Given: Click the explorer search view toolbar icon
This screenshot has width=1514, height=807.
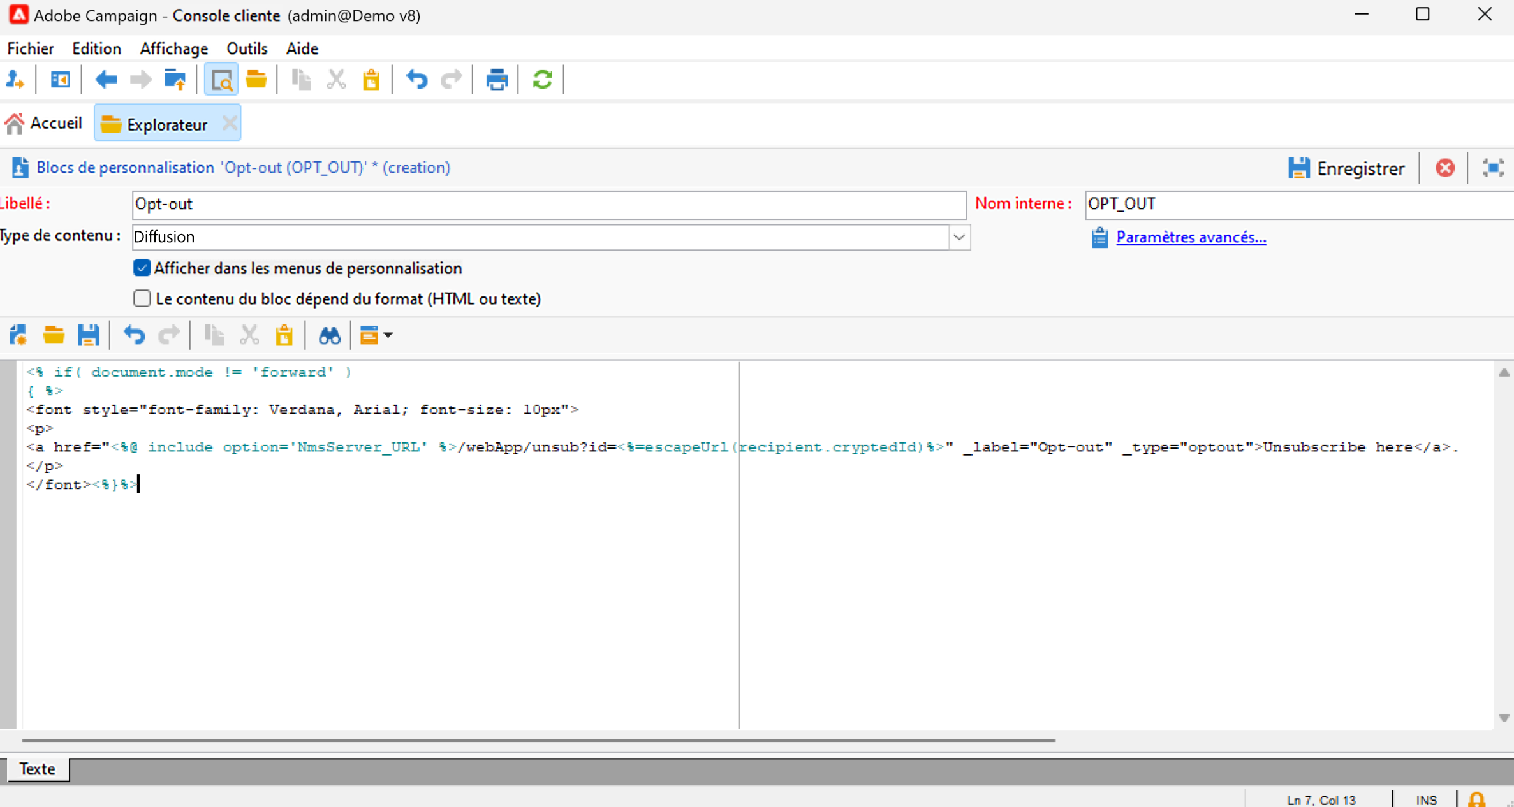Looking at the screenshot, I should tap(221, 80).
